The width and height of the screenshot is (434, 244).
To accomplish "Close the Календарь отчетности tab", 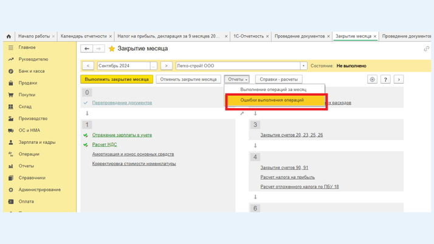I will (x=110, y=36).
